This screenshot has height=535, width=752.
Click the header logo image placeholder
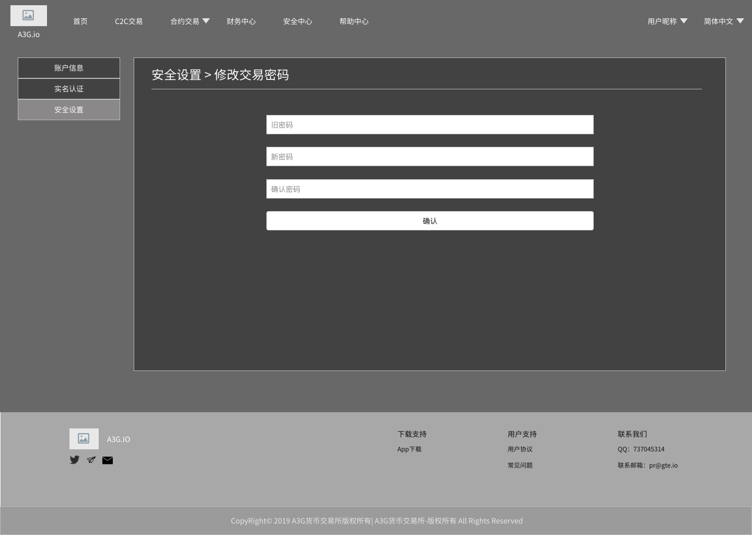29,16
